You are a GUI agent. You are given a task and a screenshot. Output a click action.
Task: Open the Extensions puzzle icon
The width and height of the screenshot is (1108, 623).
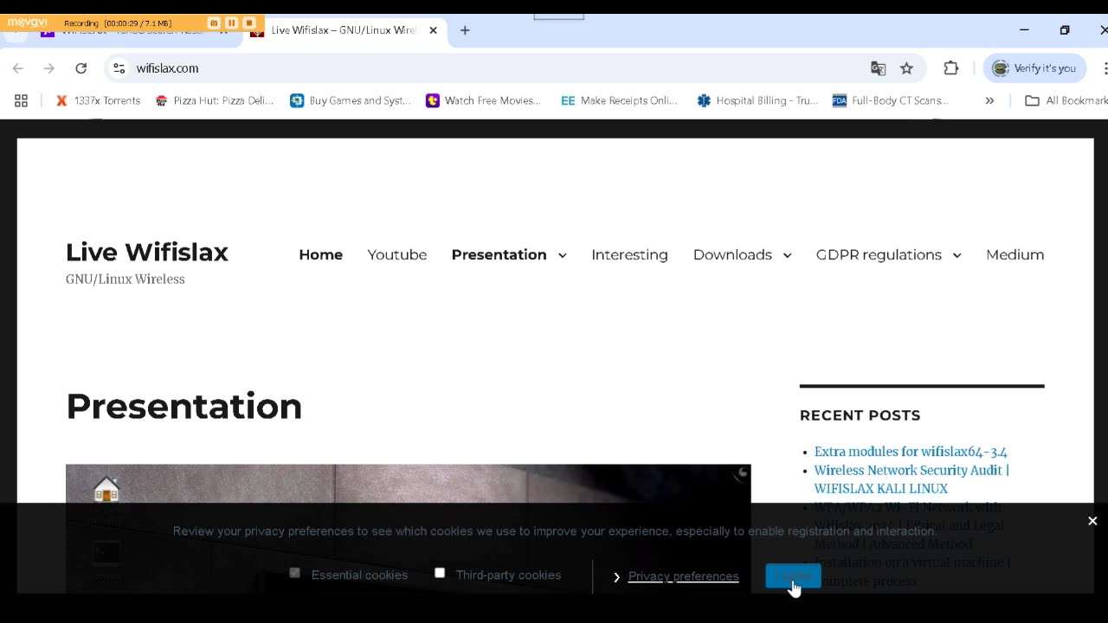click(951, 68)
